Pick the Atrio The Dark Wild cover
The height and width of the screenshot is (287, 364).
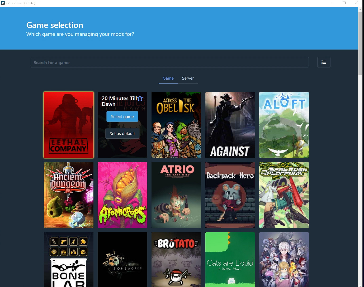point(176,195)
